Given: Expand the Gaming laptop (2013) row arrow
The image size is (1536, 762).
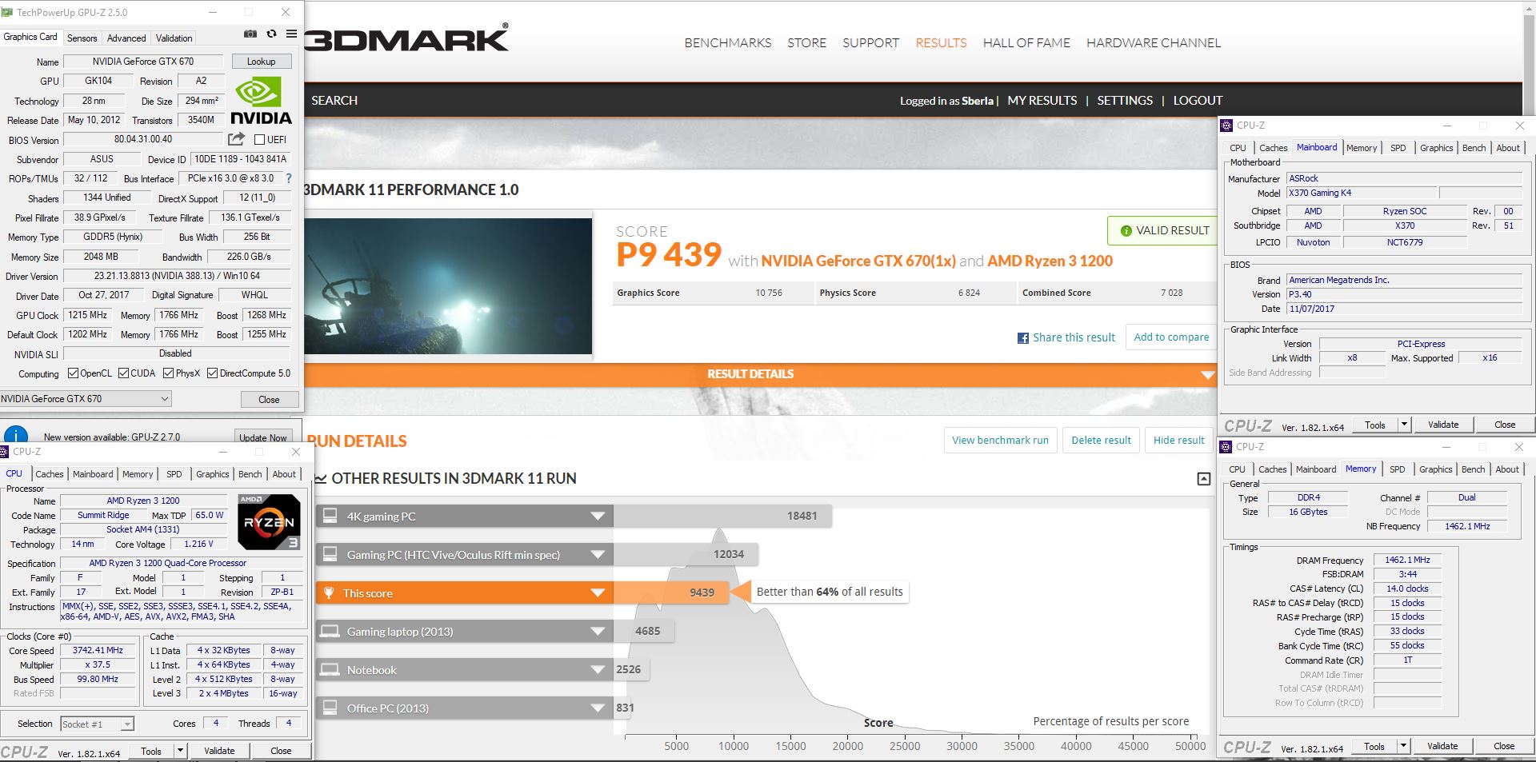Looking at the screenshot, I should [x=598, y=632].
